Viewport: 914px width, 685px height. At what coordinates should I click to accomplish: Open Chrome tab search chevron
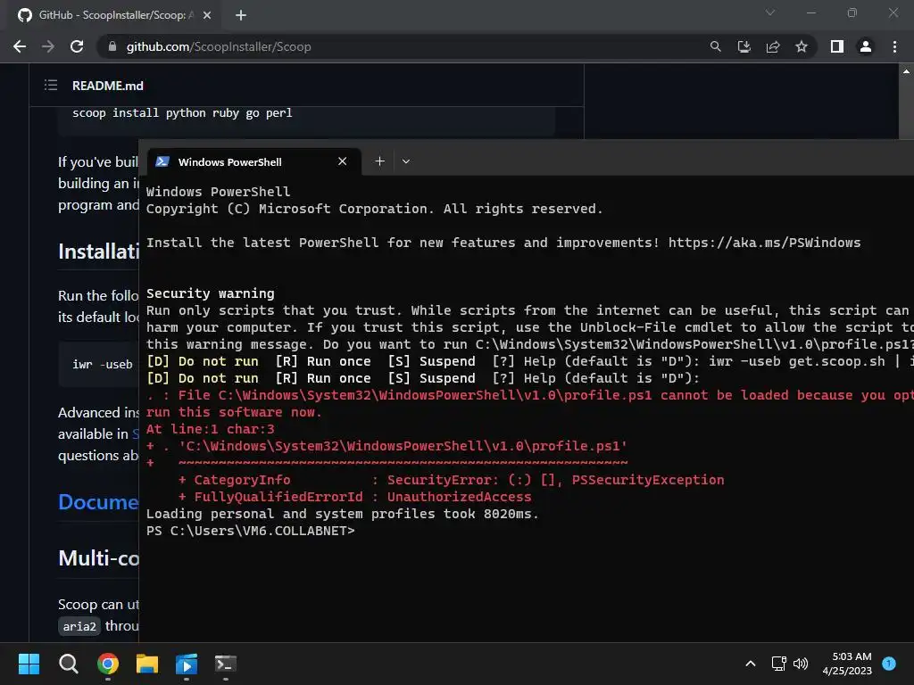[x=770, y=12]
